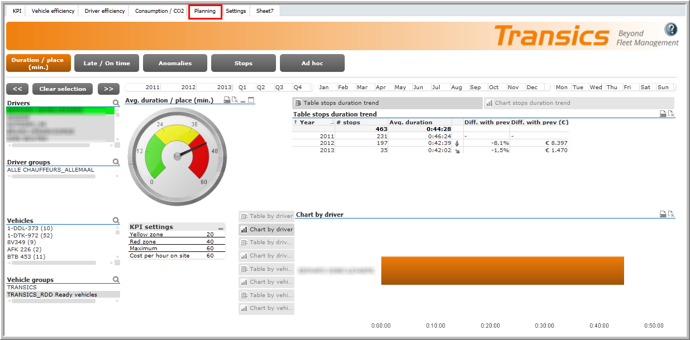Toggle the Fri weekday filter

(627, 88)
